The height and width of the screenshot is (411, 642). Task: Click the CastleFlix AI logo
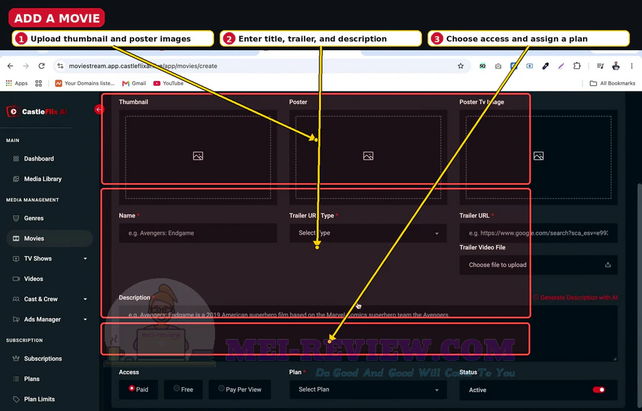tap(36, 112)
